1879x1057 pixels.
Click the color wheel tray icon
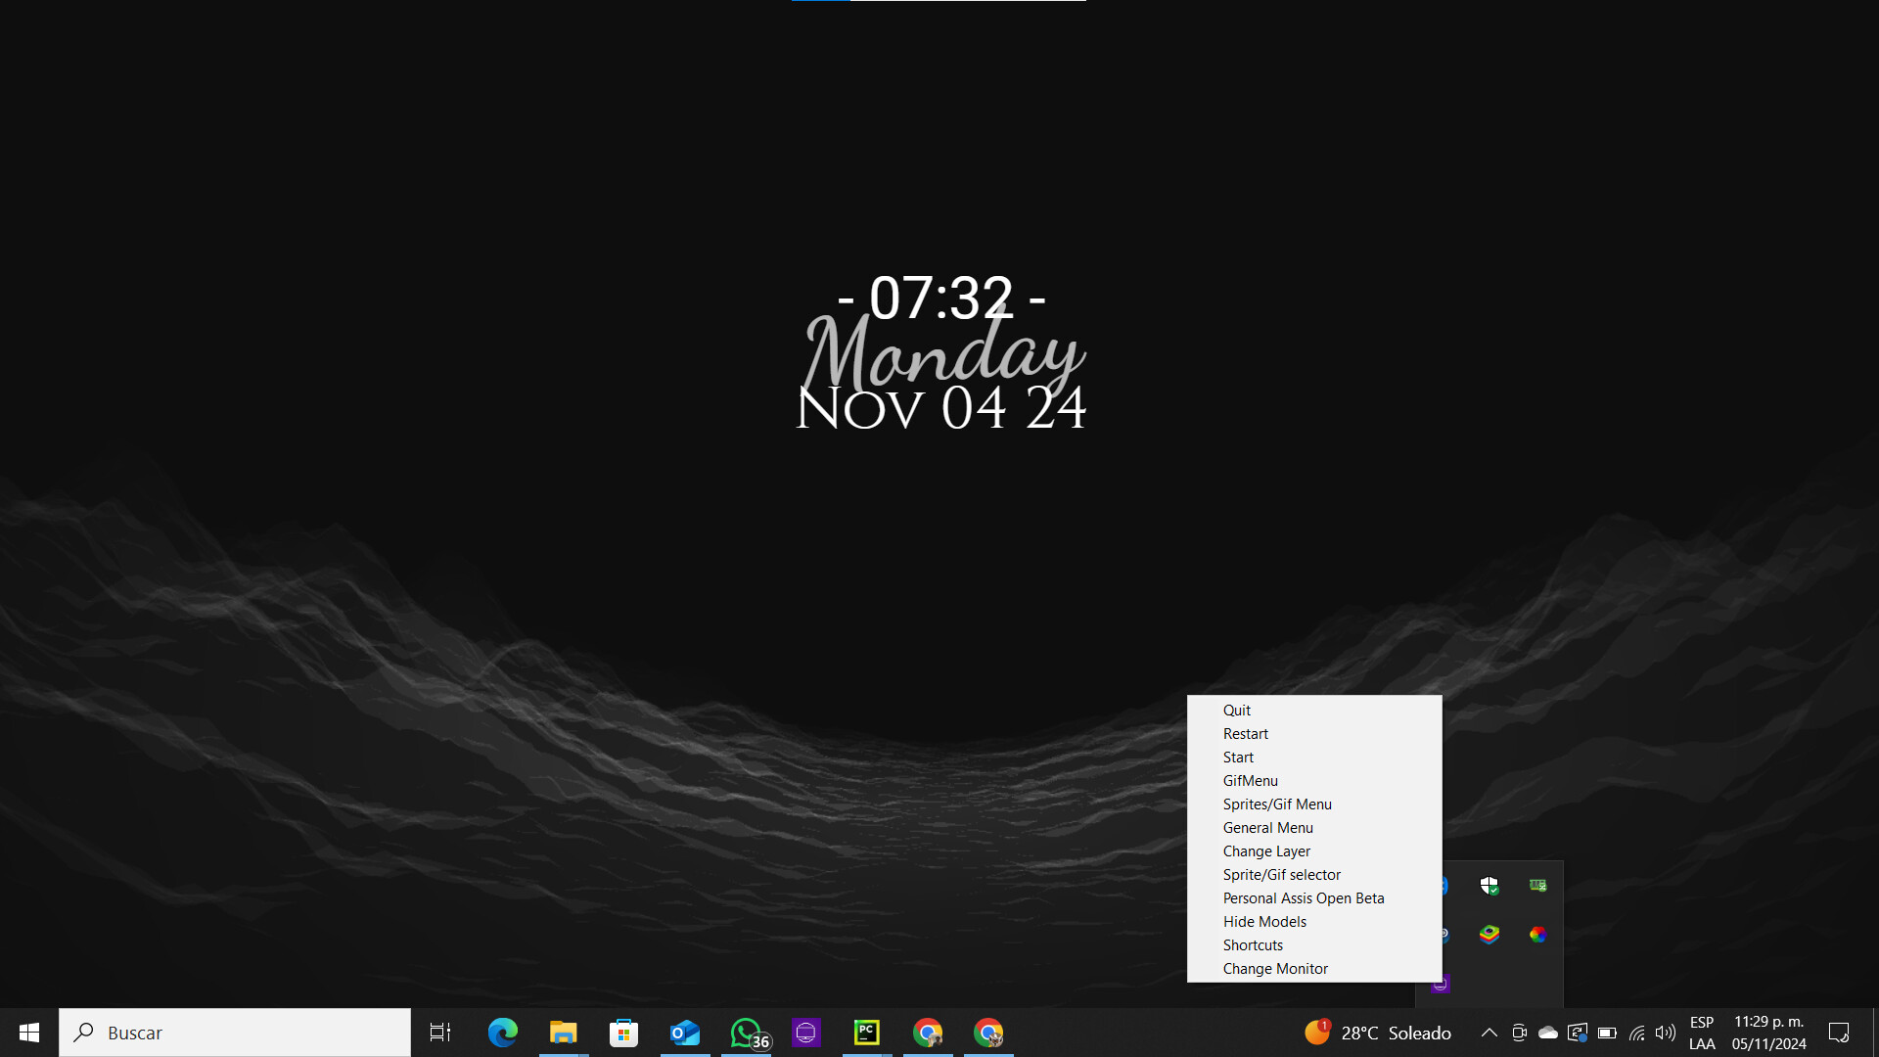point(1537,935)
